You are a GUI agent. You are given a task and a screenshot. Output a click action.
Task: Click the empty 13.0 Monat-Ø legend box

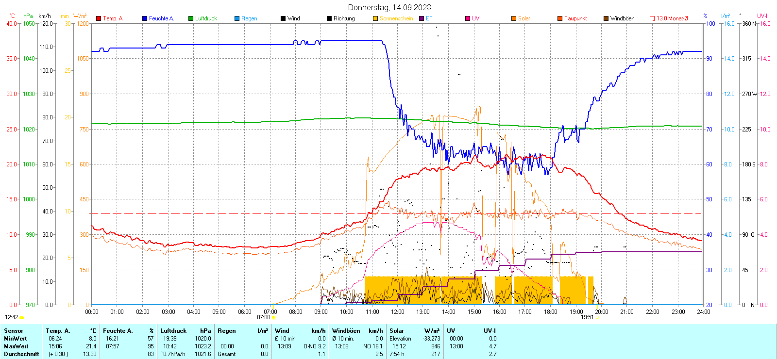pyautogui.click(x=652, y=18)
